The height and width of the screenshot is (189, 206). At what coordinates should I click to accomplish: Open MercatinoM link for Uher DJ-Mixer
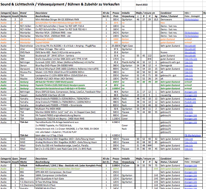(190, 49)
